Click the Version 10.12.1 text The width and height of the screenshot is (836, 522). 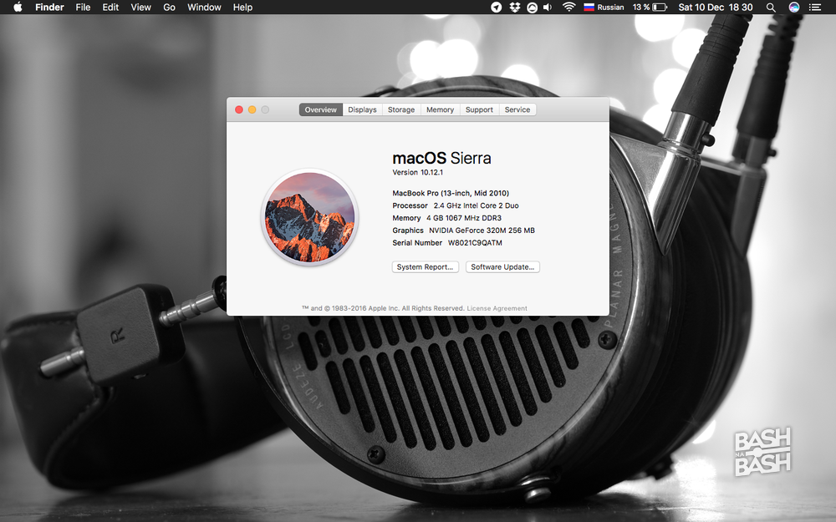click(417, 173)
